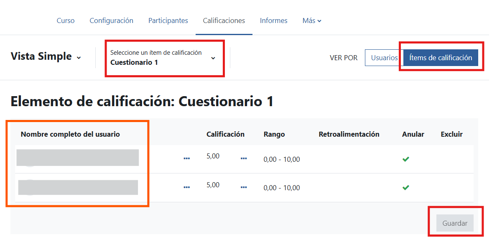
Task: Click the VER POR label
Action: [x=344, y=58]
